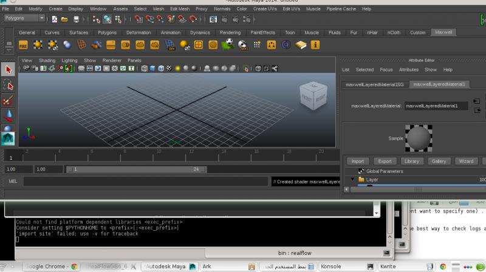Click the blue spheres shelf icon
This screenshot has height=272, width=486.
point(67,45)
